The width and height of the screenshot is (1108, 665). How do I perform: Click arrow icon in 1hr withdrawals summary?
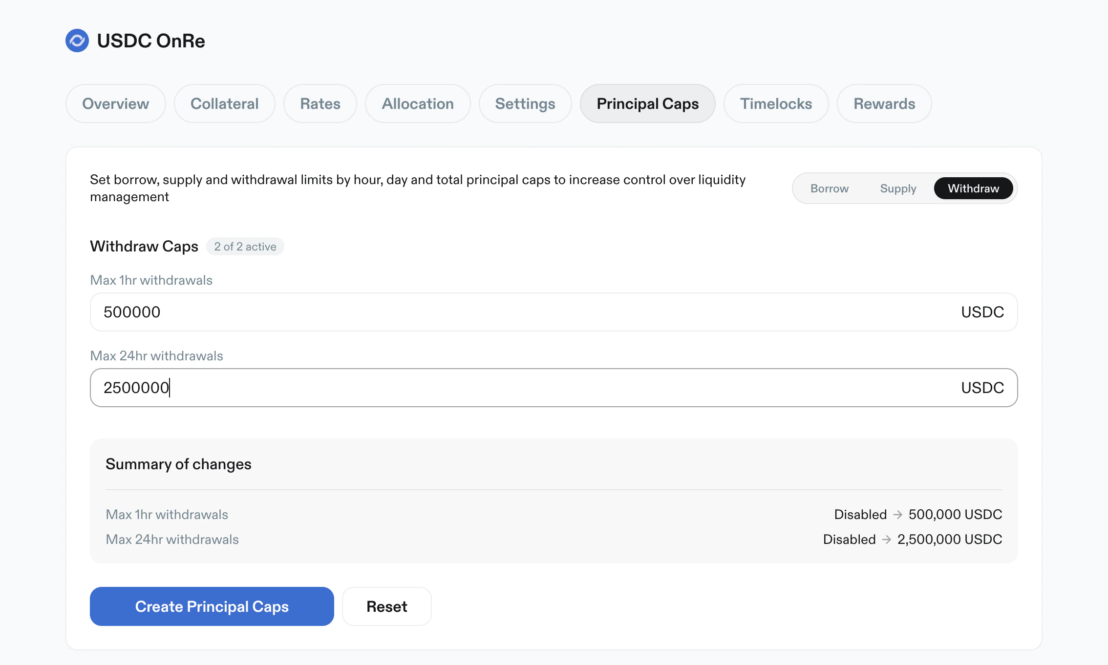click(x=897, y=515)
